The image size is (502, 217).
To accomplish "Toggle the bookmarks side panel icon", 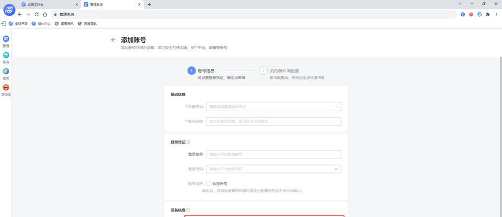I will pyautogui.click(x=4, y=23).
